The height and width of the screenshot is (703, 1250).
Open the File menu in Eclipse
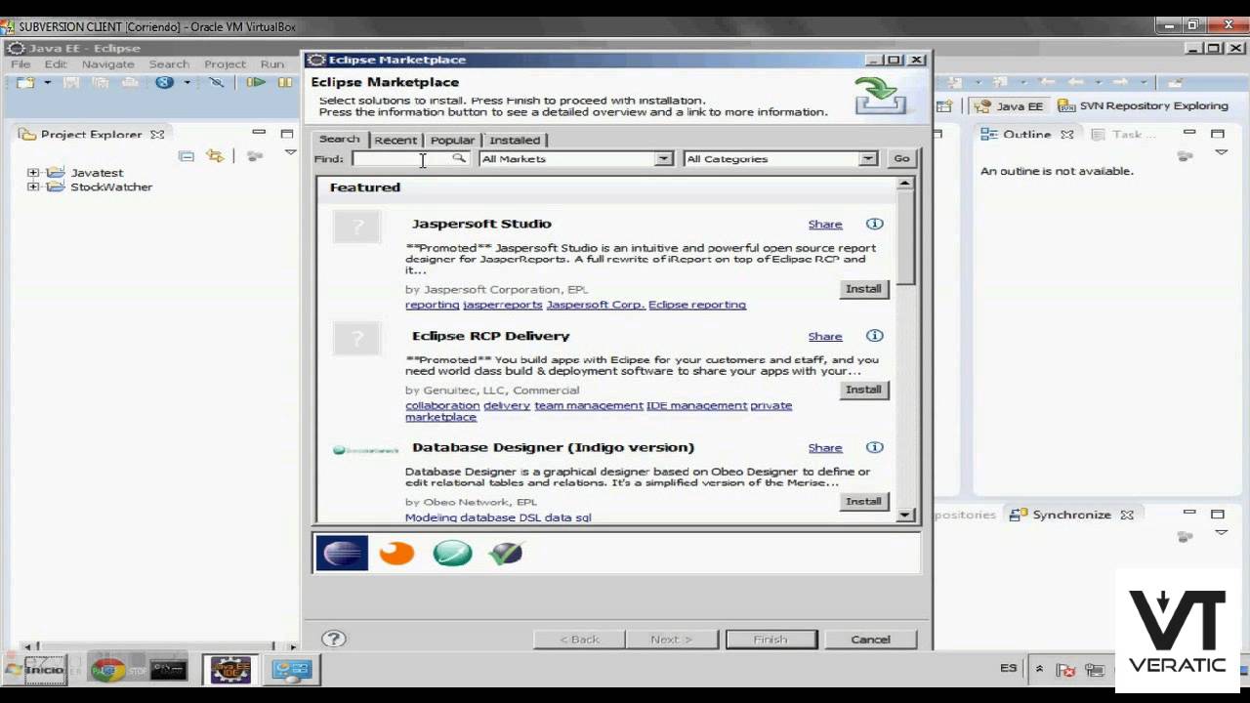21,63
